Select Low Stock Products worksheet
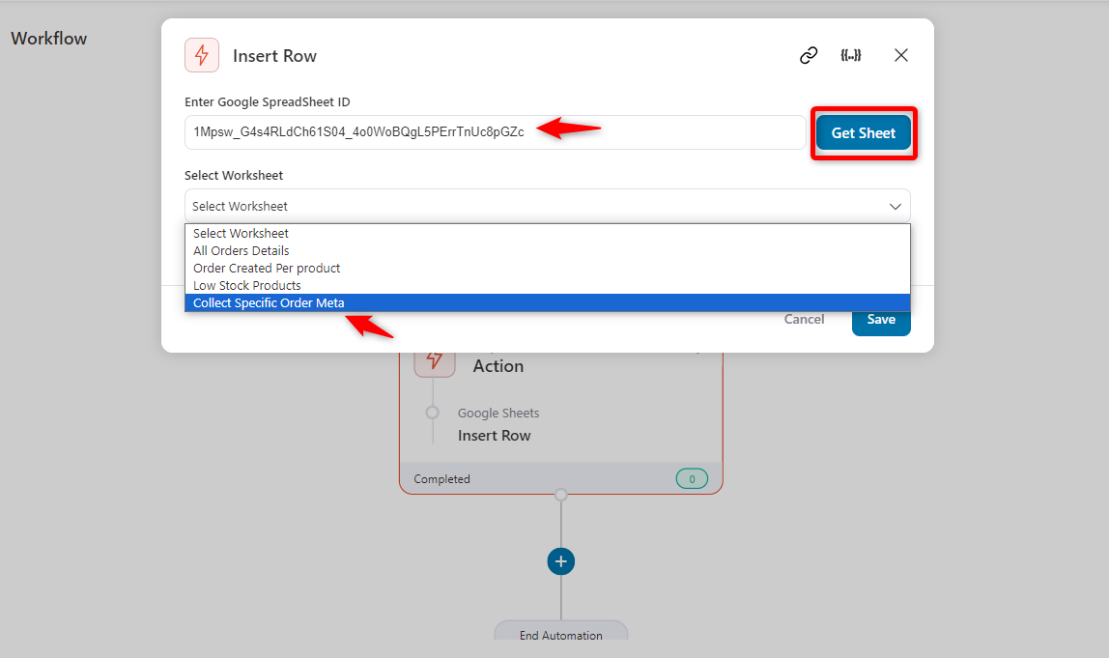This screenshot has width=1109, height=658. [548, 285]
